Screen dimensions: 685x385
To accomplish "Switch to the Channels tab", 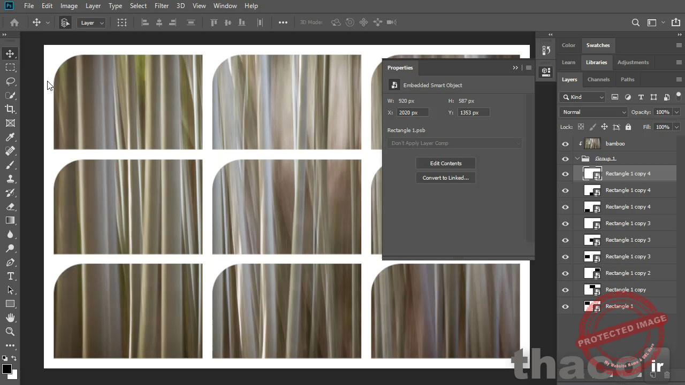I will pyautogui.click(x=598, y=79).
